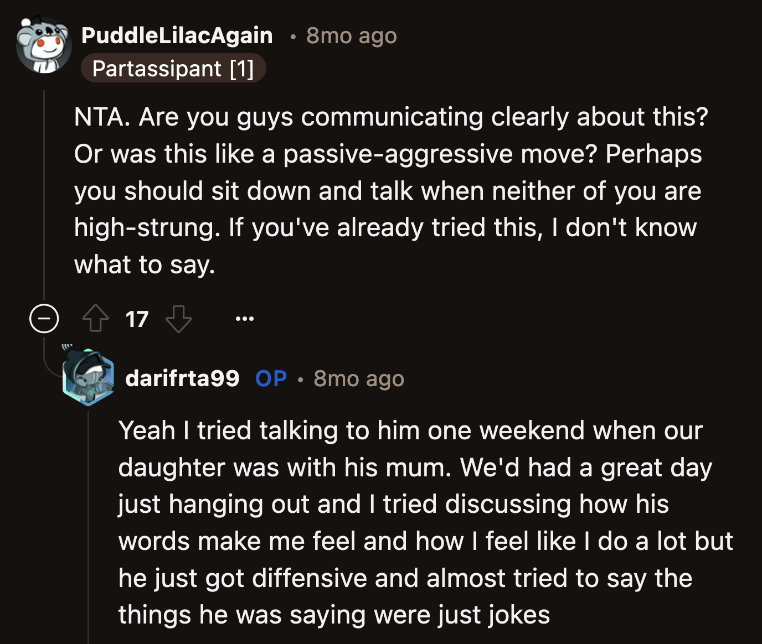Open username PuddleLilacAgain's profile
762x644 pixels.
[177, 35]
